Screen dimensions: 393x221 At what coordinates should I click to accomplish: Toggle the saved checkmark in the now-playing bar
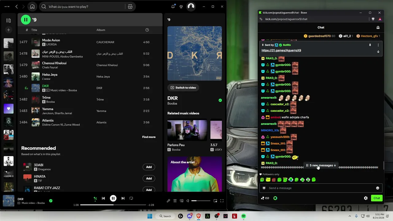(51, 201)
